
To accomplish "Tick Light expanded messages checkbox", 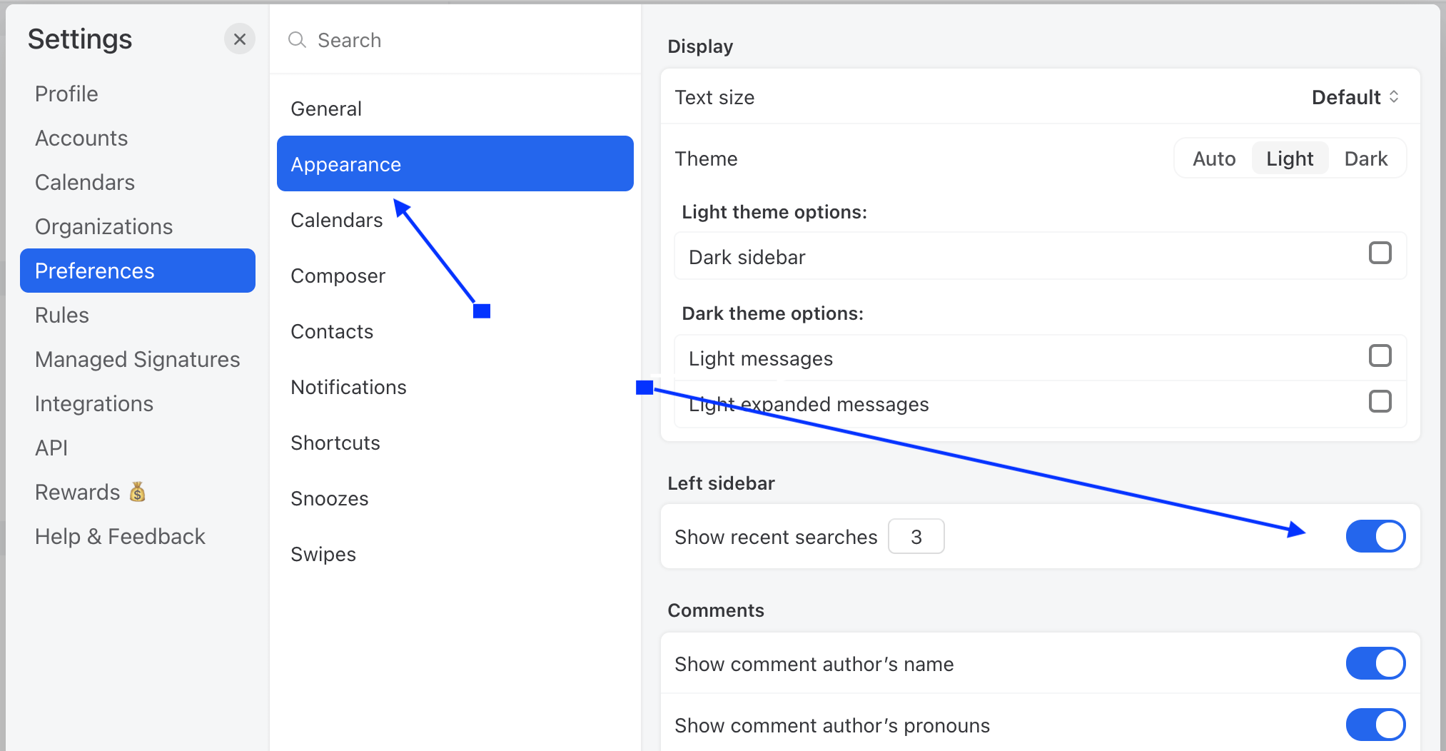I will [1380, 401].
